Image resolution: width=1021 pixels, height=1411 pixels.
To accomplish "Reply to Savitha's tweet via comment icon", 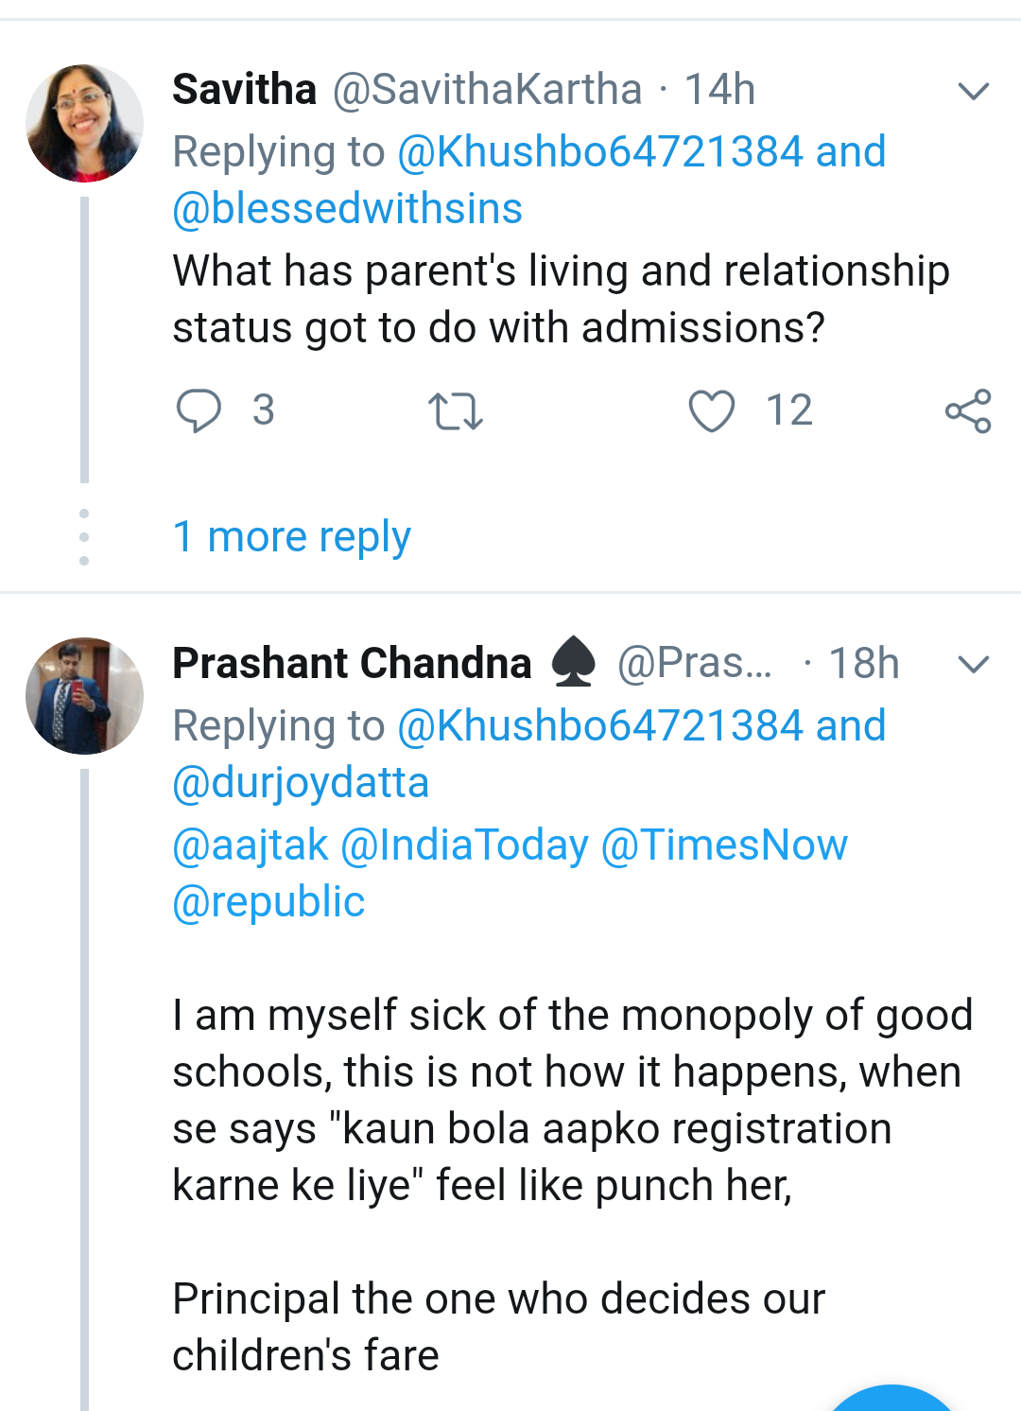I will pyautogui.click(x=199, y=410).
